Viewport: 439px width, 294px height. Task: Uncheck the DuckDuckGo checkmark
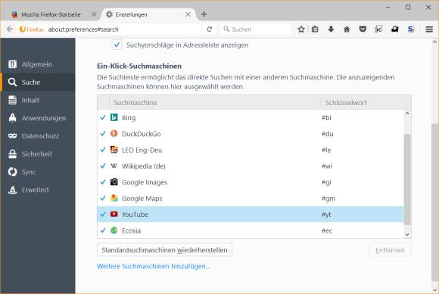[x=103, y=134]
